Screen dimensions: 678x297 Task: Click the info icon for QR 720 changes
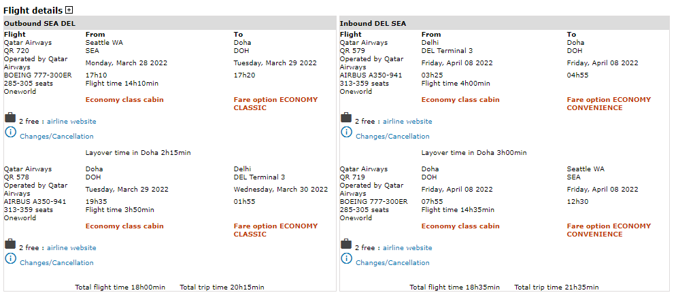10,132
